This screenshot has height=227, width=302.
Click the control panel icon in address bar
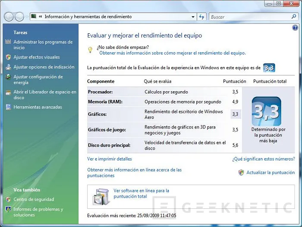coord(34,16)
